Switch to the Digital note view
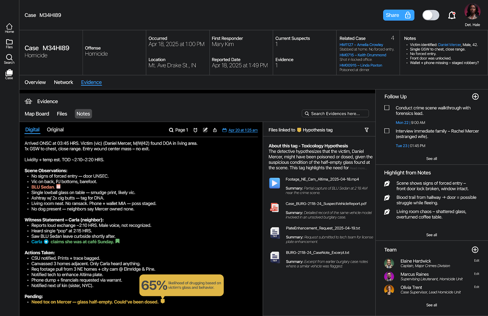 (x=32, y=130)
